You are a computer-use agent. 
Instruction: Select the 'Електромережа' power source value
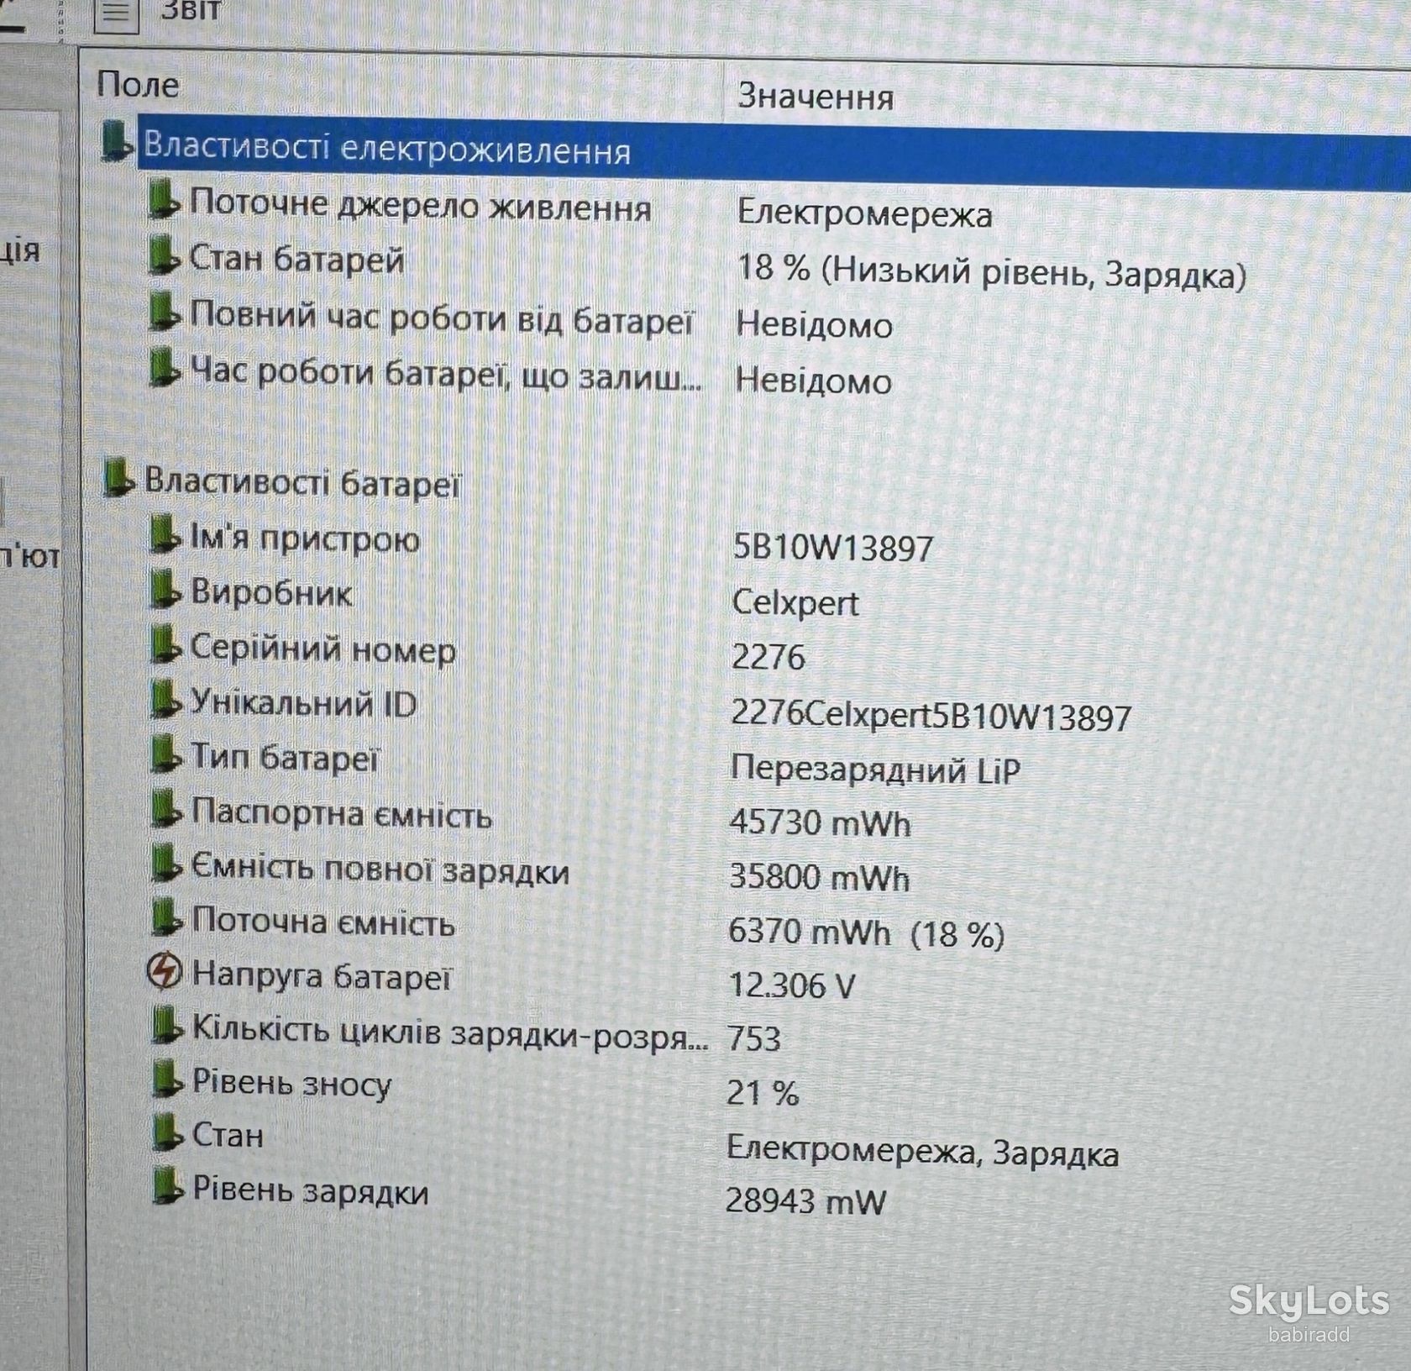(x=865, y=213)
